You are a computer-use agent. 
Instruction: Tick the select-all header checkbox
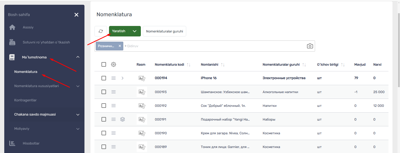pyautogui.click(x=104, y=64)
